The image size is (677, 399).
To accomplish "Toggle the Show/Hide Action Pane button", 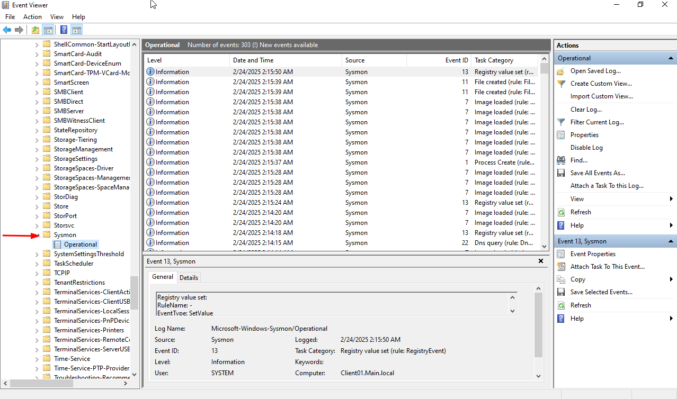I will (77, 30).
